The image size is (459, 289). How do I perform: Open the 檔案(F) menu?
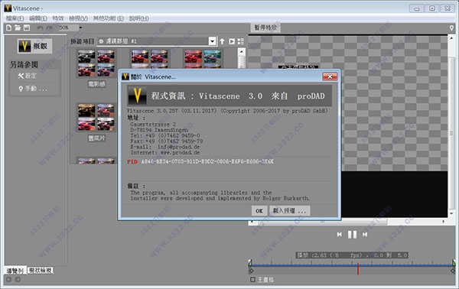pos(15,18)
